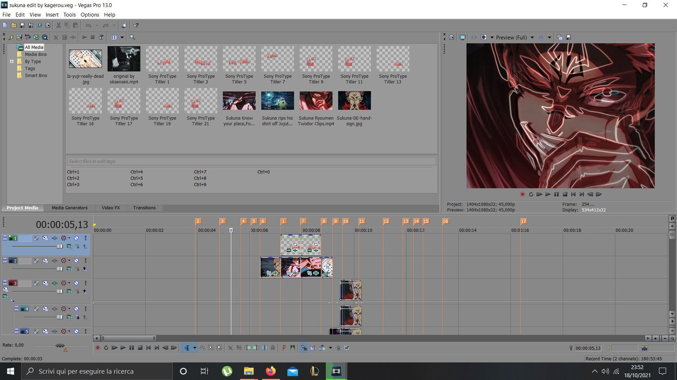Image resolution: width=677 pixels, height=380 pixels.
Task: Click the Render As icon
Action: click(x=39, y=25)
